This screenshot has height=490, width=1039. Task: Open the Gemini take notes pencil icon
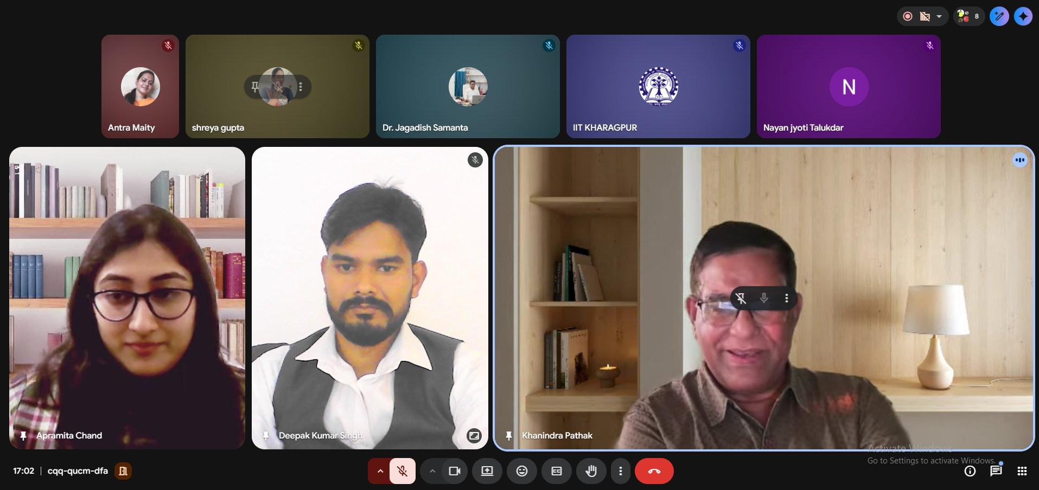coord(999,16)
